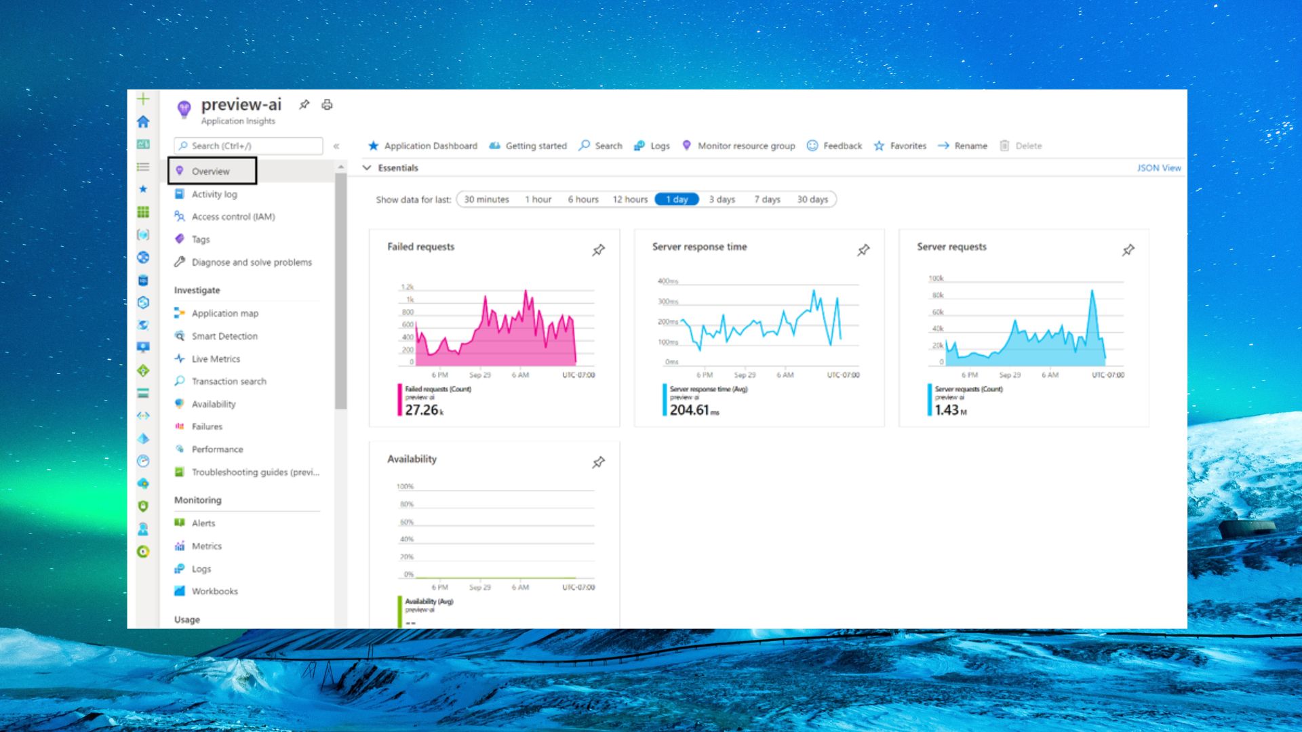The width and height of the screenshot is (1302, 732).
Task: Click the Dashboard grid icon in the Azure sidebar
Action: click(143, 211)
